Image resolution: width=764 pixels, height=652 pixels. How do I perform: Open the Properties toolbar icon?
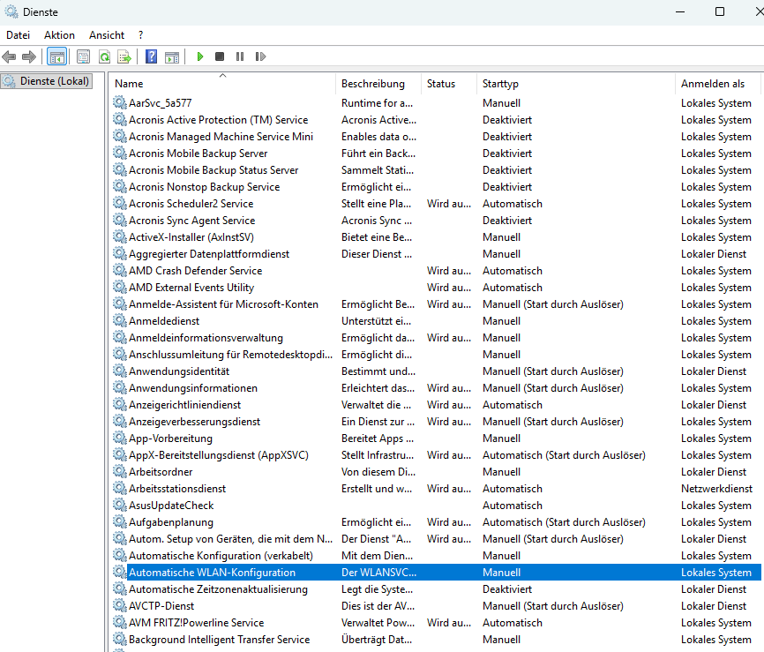coord(83,57)
